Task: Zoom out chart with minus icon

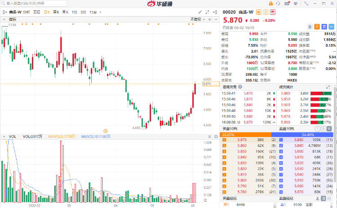Action: tap(216, 19)
